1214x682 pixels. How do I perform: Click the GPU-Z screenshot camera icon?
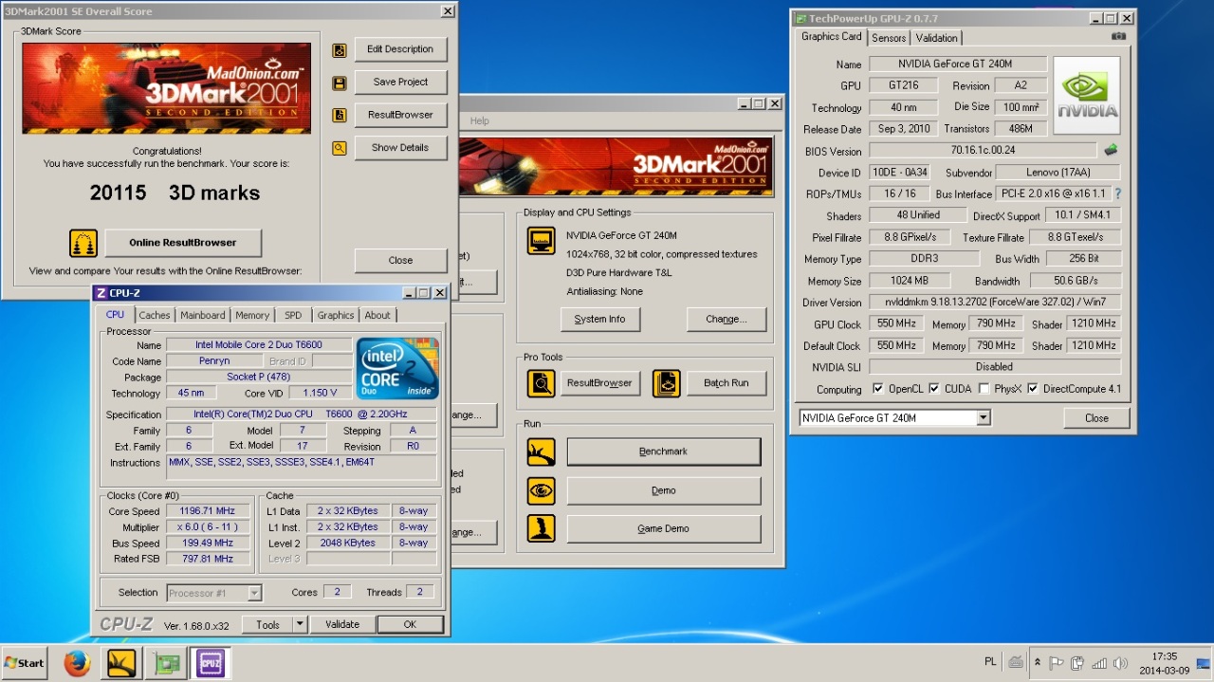pos(1119,36)
